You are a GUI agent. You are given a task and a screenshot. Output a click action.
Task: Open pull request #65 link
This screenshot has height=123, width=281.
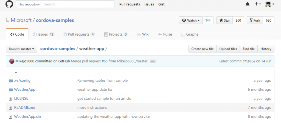(105, 61)
